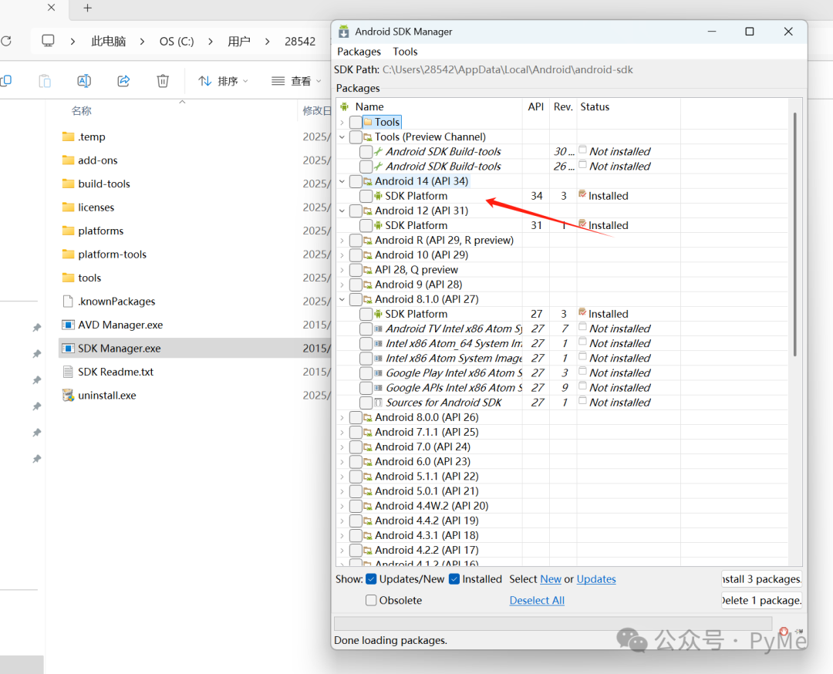Select the Android 4.4.2 (API 19) row
The image size is (833, 674).
click(x=563, y=521)
